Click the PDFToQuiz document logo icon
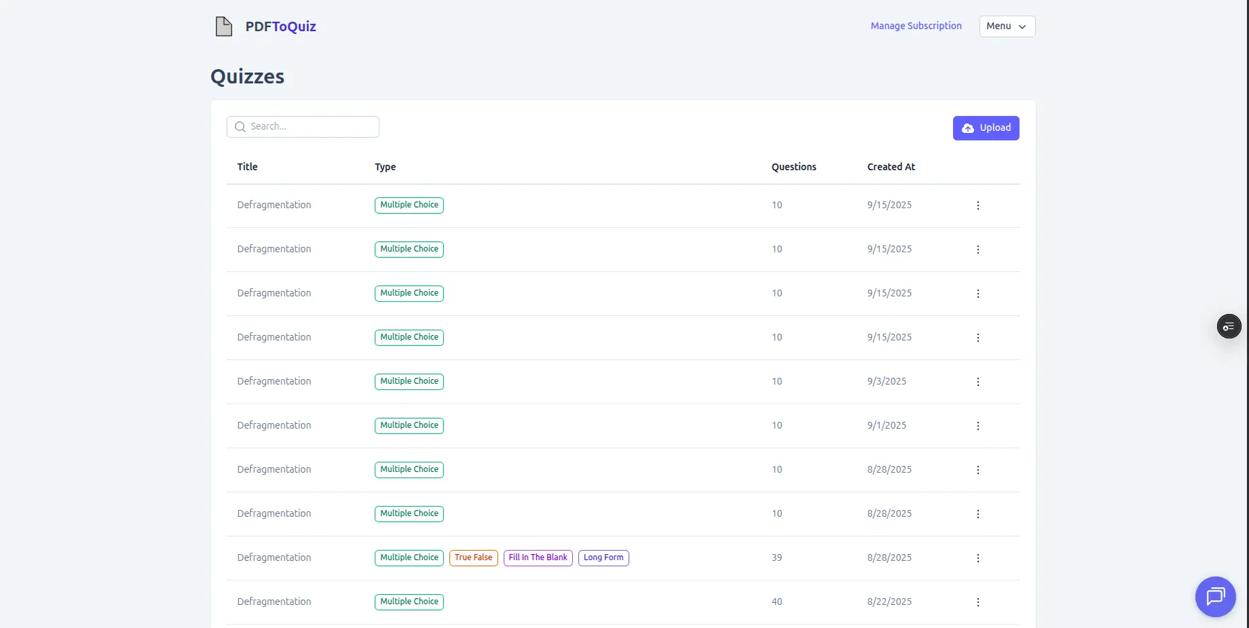Image resolution: width=1249 pixels, height=628 pixels. 223,26
